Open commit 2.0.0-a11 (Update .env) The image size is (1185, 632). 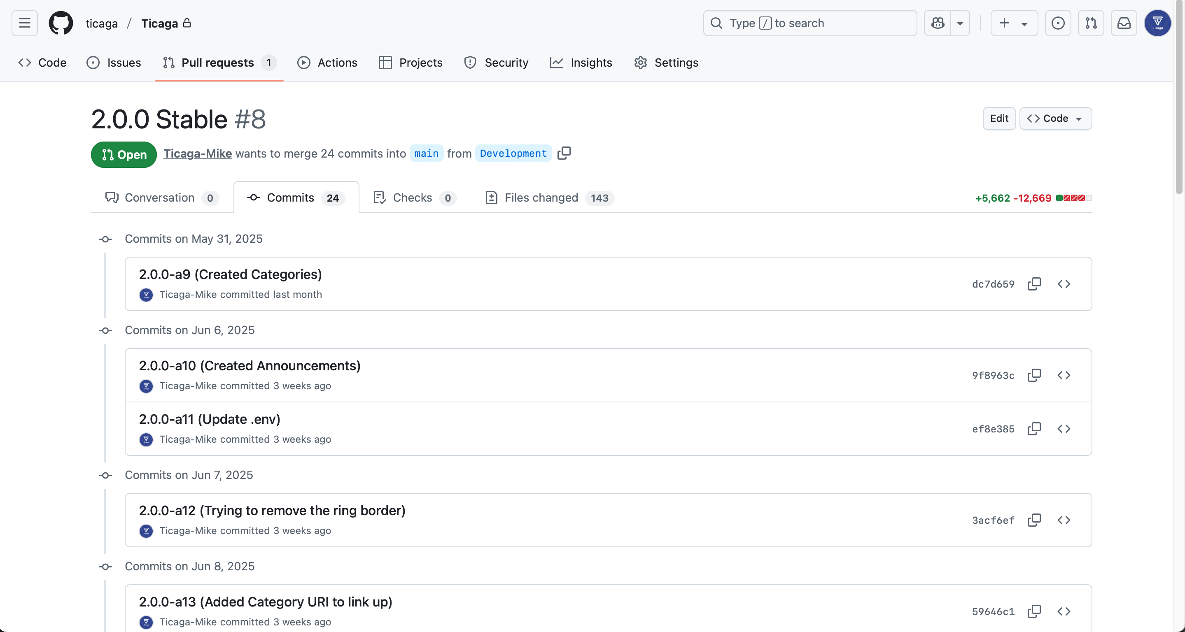[210, 419]
